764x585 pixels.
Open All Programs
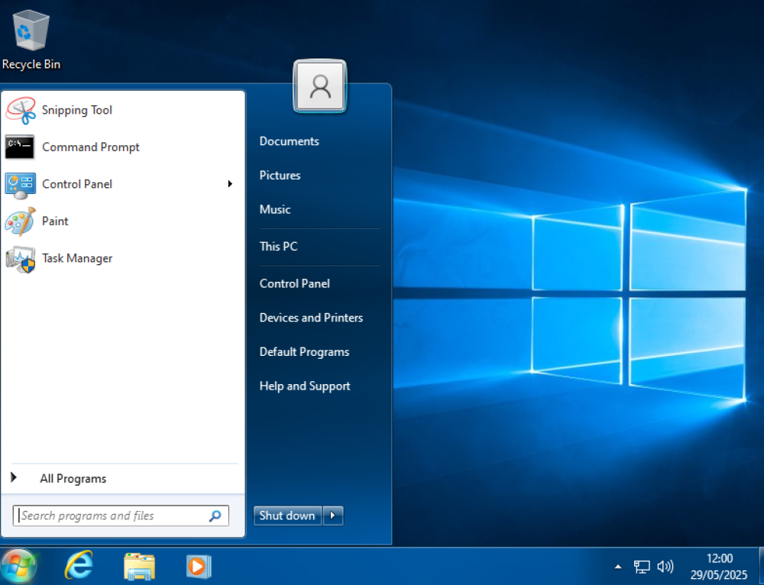tap(73, 478)
